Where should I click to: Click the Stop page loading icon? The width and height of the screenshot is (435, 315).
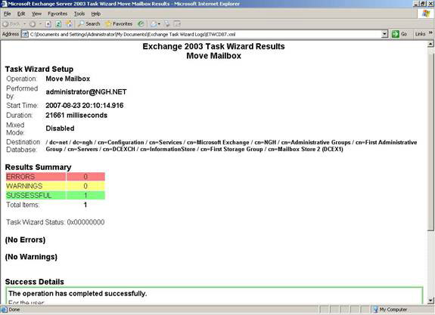pos(48,24)
